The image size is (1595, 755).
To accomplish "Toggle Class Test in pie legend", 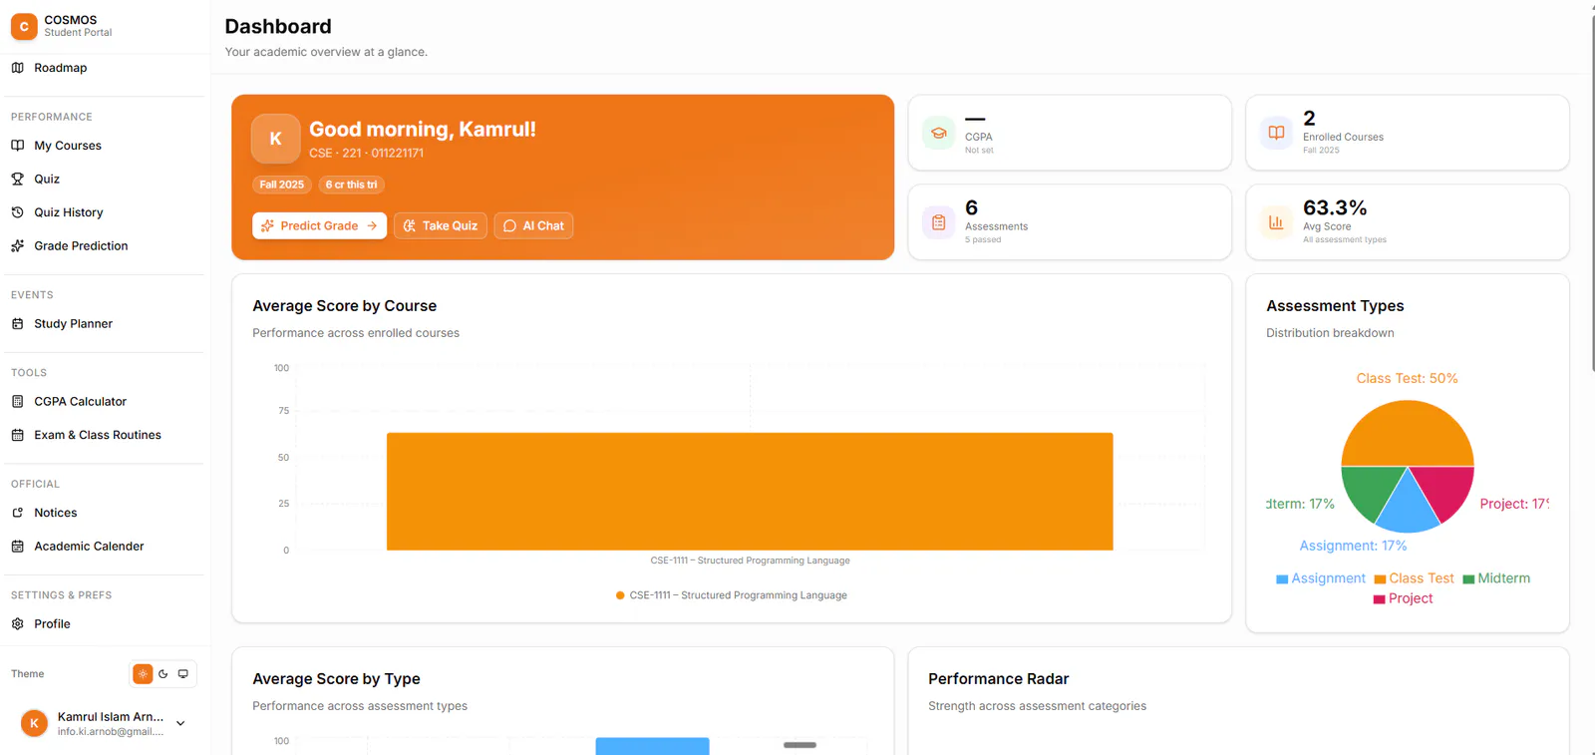I will tap(1414, 578).
